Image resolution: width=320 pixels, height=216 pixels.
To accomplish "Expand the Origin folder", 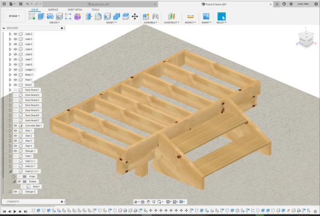I will [x=14, y=177].
